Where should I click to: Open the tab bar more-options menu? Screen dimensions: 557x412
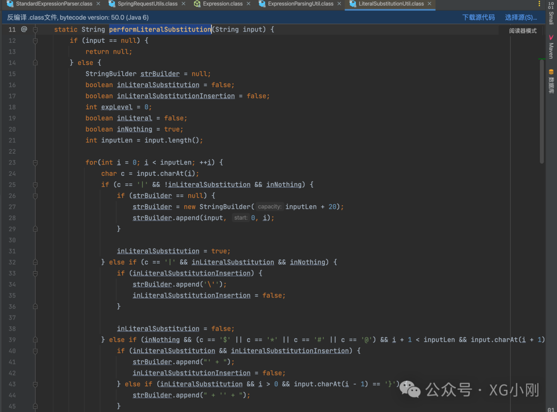click(539, 4)
